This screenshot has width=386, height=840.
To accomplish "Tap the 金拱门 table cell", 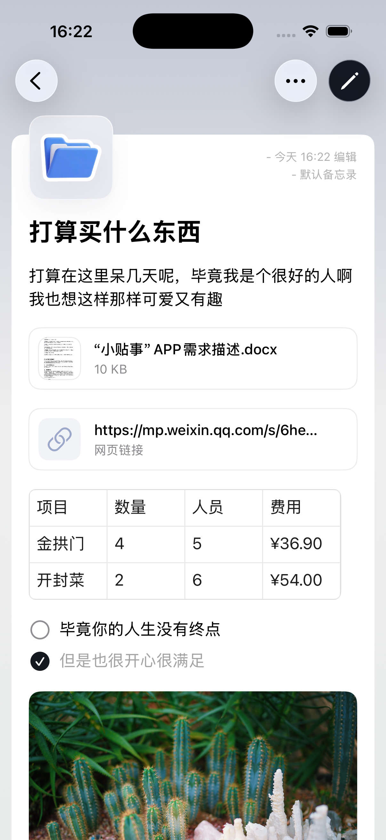I will point(68,544).
